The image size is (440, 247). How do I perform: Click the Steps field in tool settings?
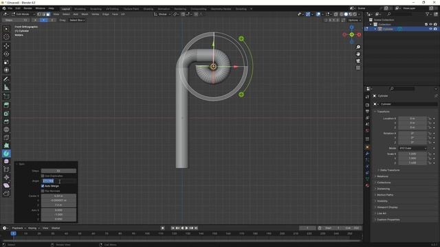pyautogui.click(x=16, y=20)
